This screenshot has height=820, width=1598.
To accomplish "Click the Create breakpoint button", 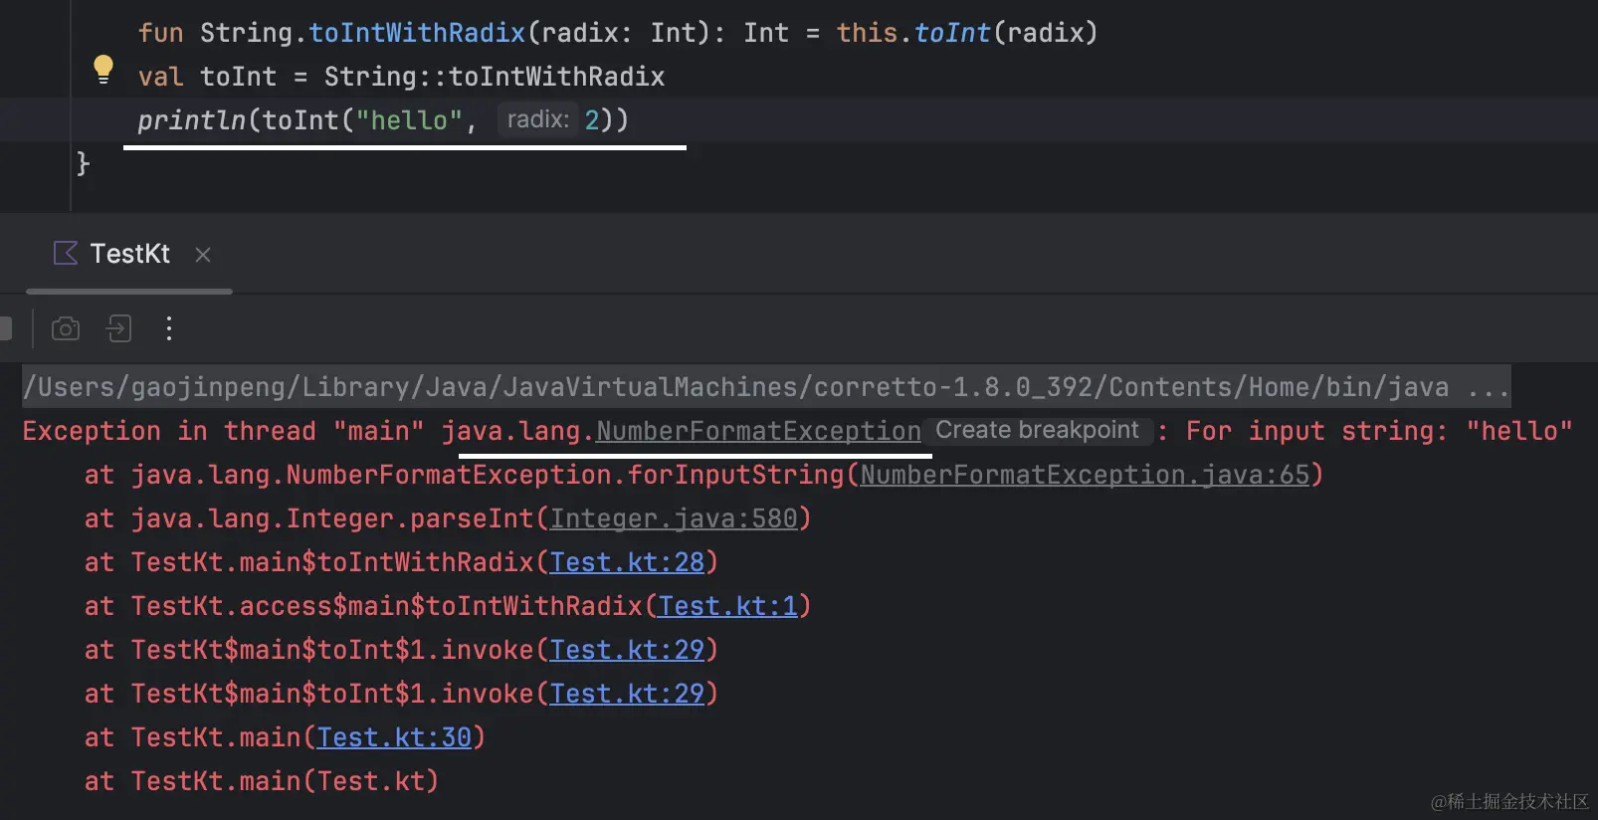I will [1037, 430].
